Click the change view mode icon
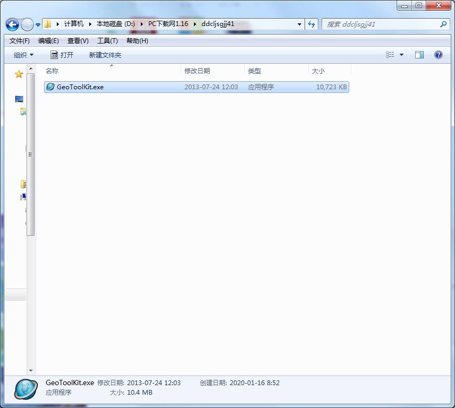Image resolution: width=455 pixels, height=408 pixels. [390, 55]
